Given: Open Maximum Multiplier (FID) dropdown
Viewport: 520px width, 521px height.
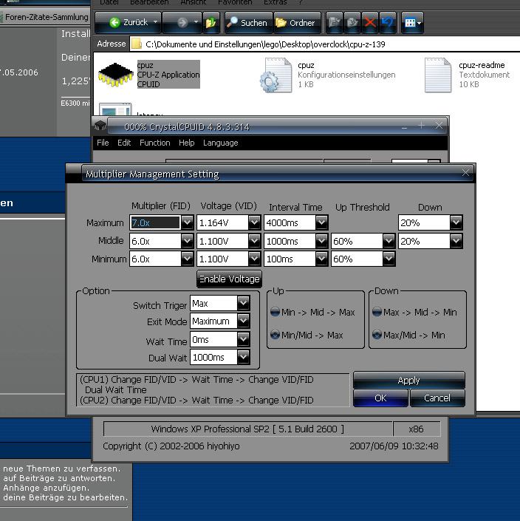Looking at the screenshot, I should [187, 222].
